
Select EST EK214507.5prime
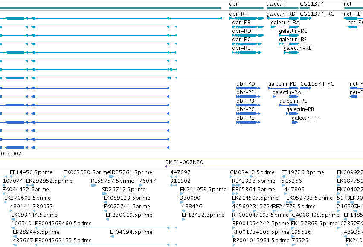pyautogui.click(x=255, y=198)
